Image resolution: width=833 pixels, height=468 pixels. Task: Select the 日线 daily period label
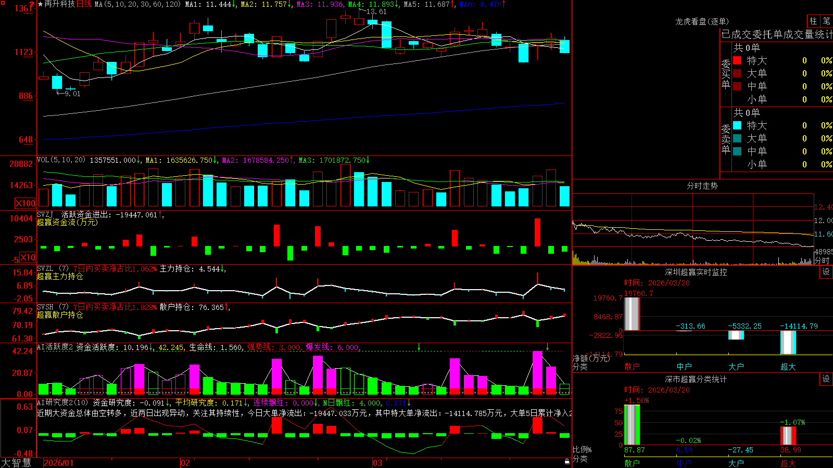84,4
